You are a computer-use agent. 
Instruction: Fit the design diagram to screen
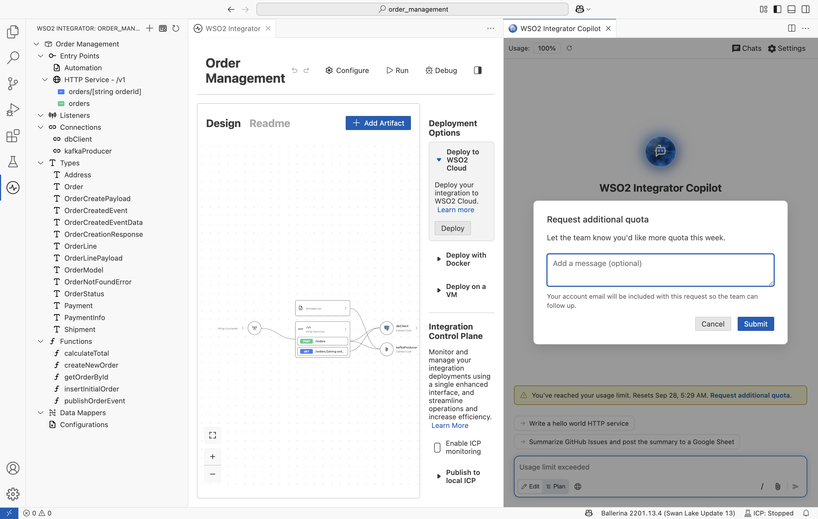(x=213, y=435)
